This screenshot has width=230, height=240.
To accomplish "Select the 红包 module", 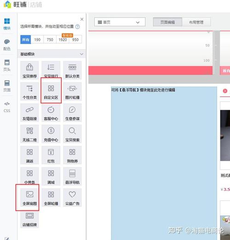I will point(51,155).
